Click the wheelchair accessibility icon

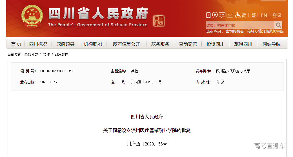point(238,15)
